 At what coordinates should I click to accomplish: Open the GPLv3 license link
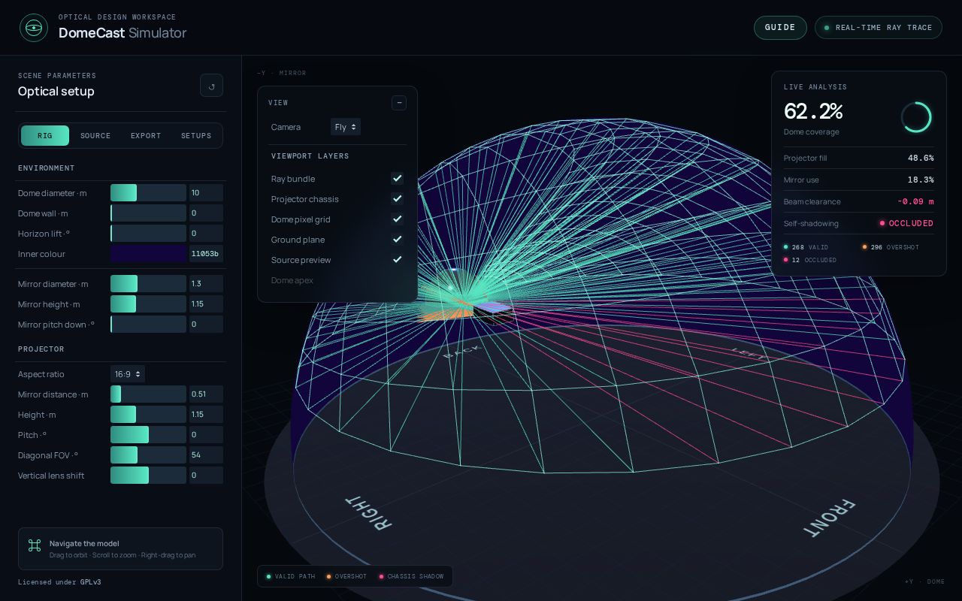click(91, 582)
